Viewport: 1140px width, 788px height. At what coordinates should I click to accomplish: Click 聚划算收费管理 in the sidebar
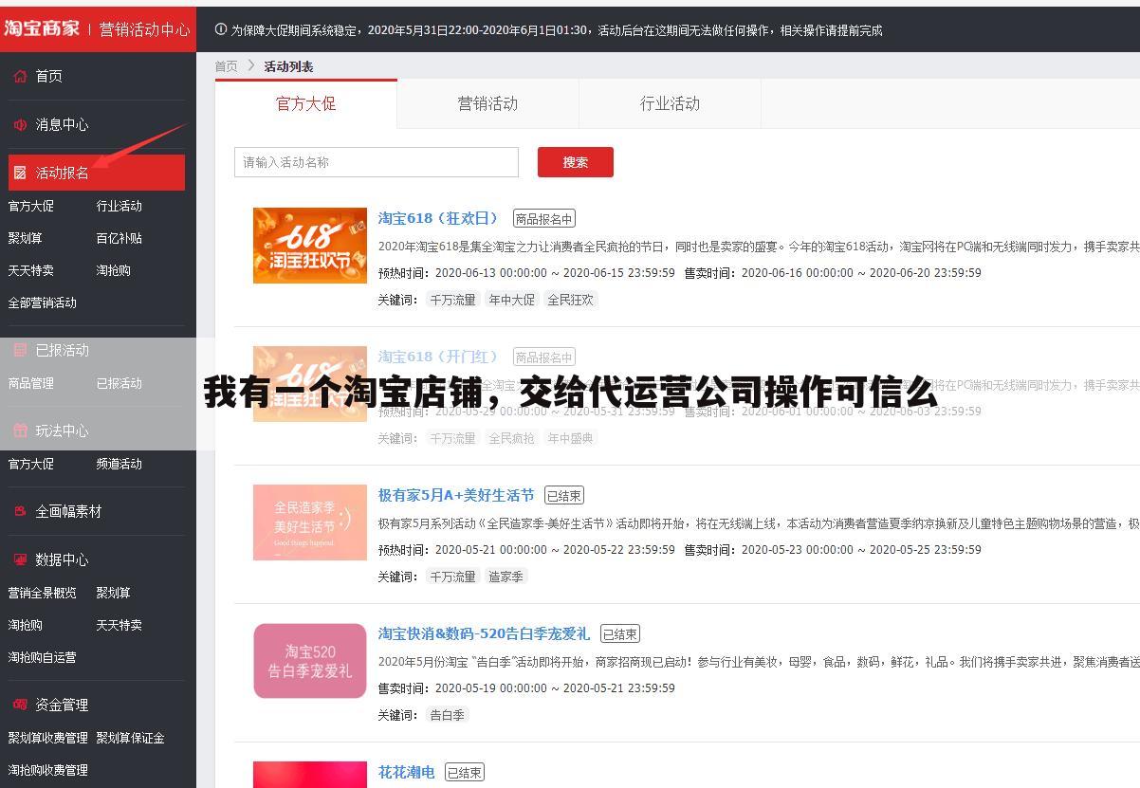(x=48, y=738)
